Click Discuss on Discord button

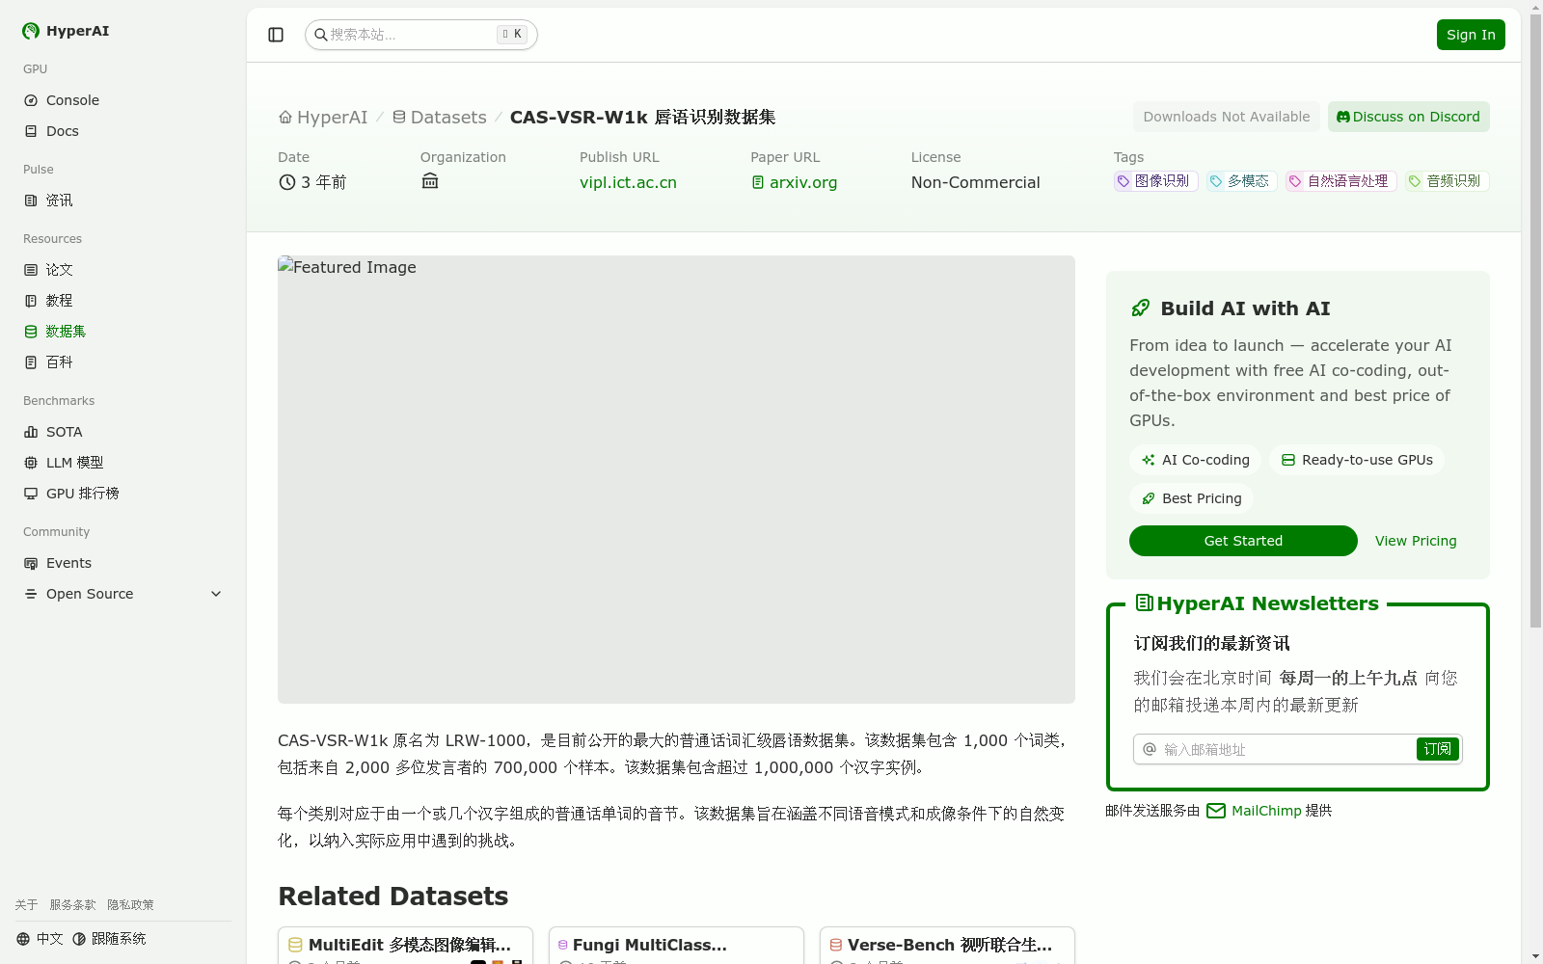(x=1408, y=117)
